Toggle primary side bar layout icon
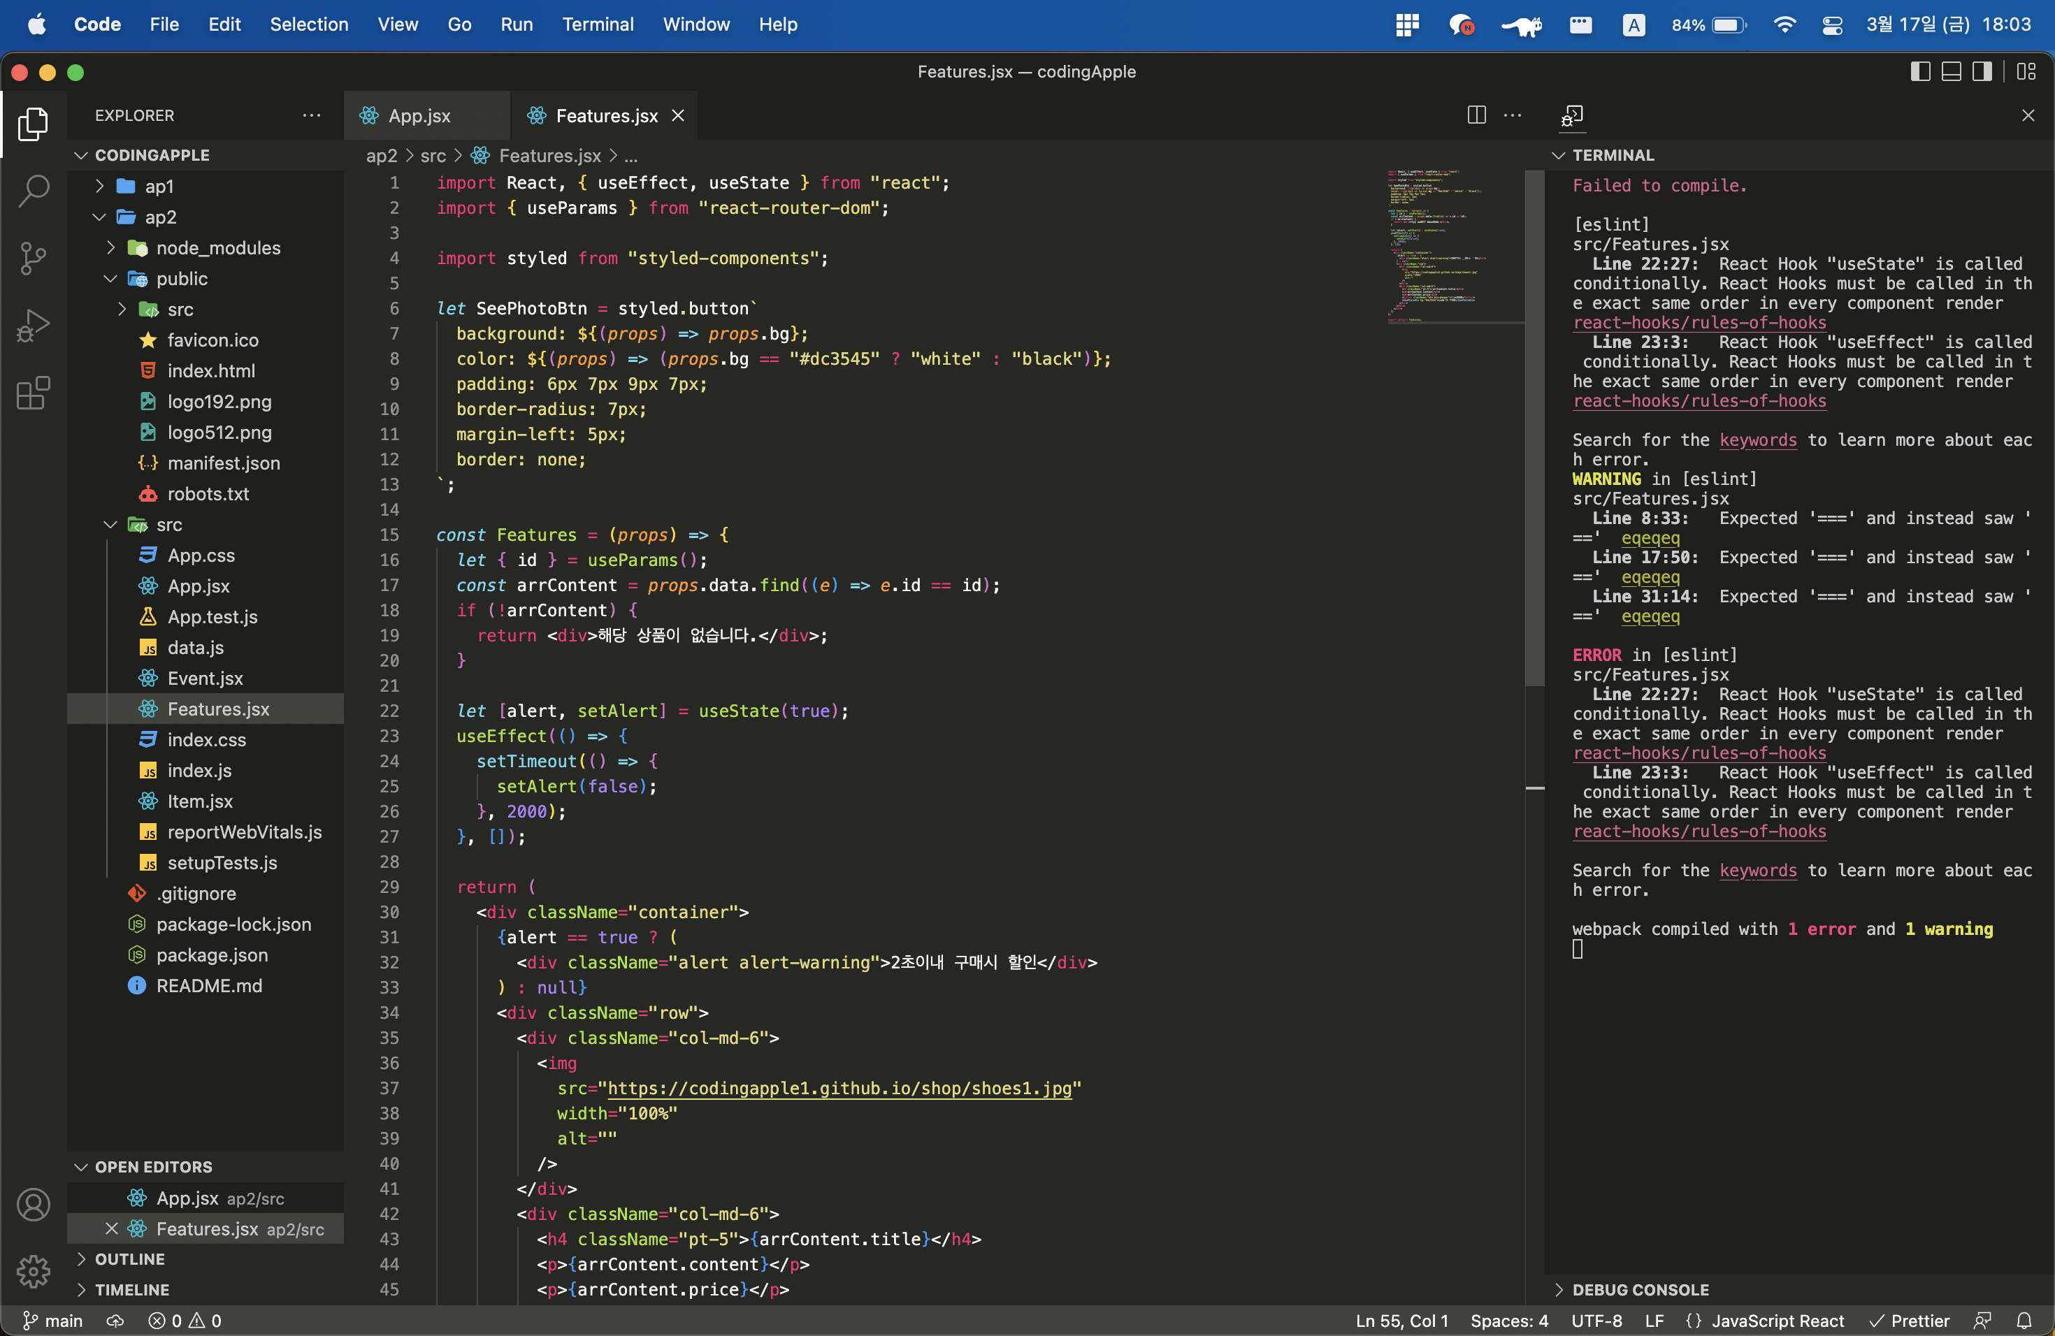 pyautogui.click(x=1919, y=72)
